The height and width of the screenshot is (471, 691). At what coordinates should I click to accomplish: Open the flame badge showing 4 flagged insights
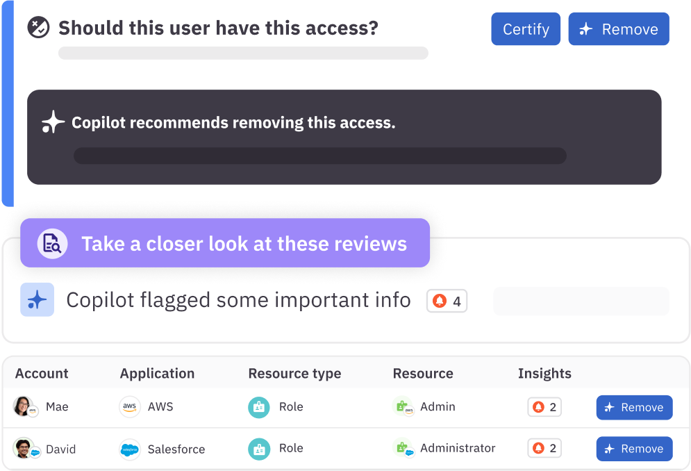(x=447, y=301)
